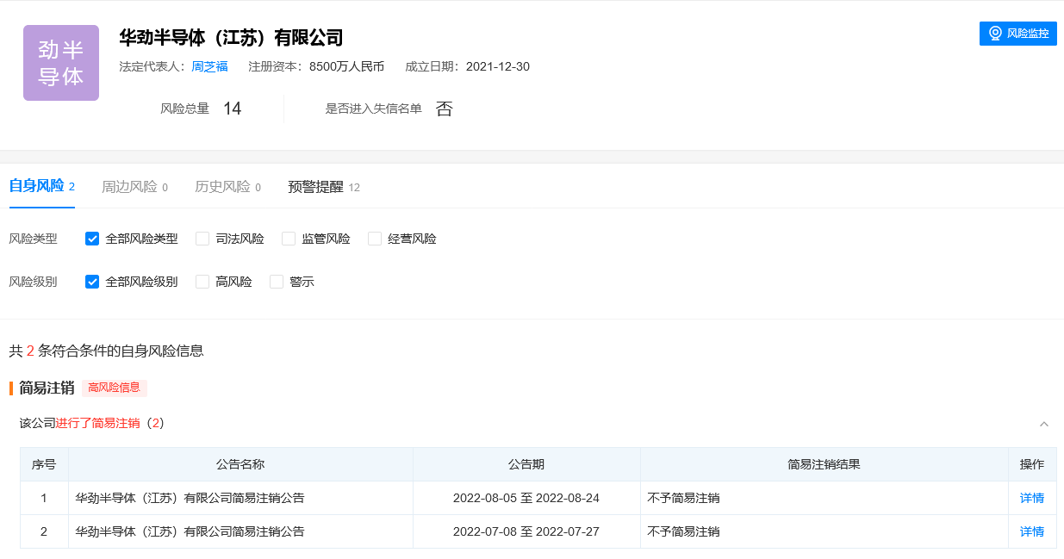Click the 高风险信息 tag
Viewport: 1064px width, 559px height.
tap(115, 388)
